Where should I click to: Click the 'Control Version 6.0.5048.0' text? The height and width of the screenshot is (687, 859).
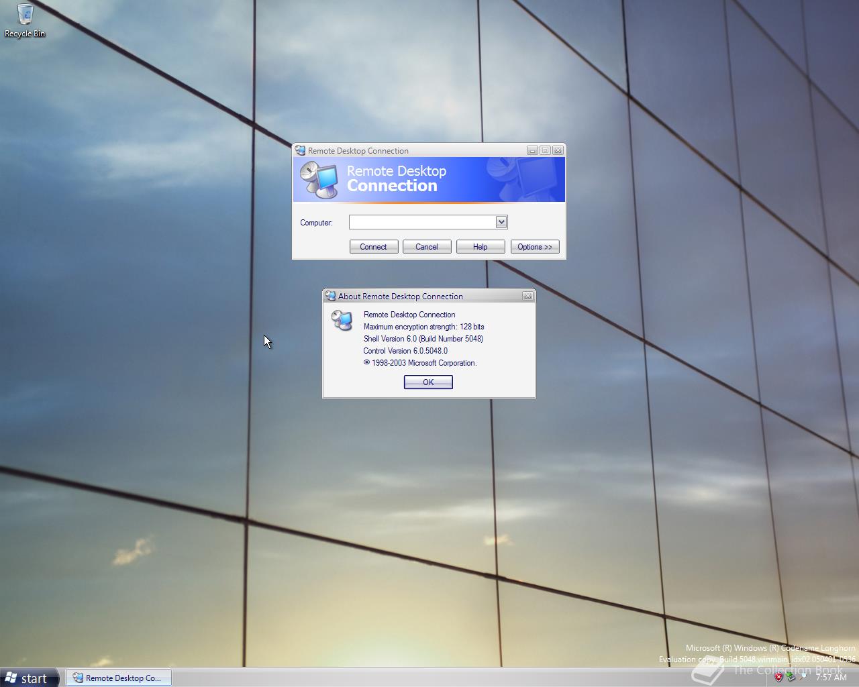pyautogui.click(x=405, y=351)
